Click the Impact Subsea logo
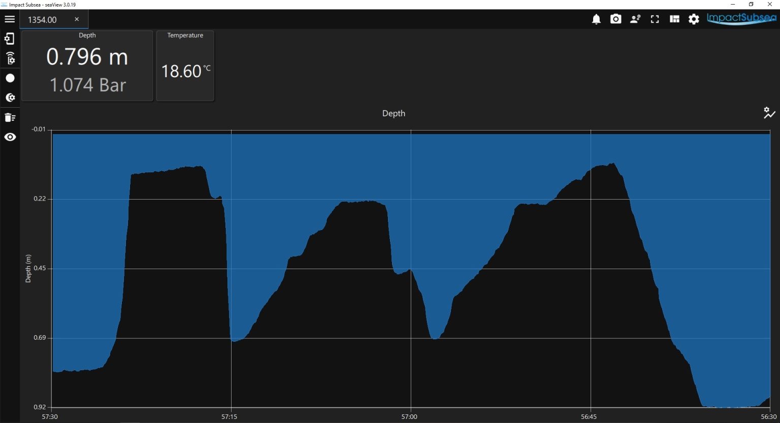This screenshot has width=780, height=423. pyautogui.click(x=742, y=19)
